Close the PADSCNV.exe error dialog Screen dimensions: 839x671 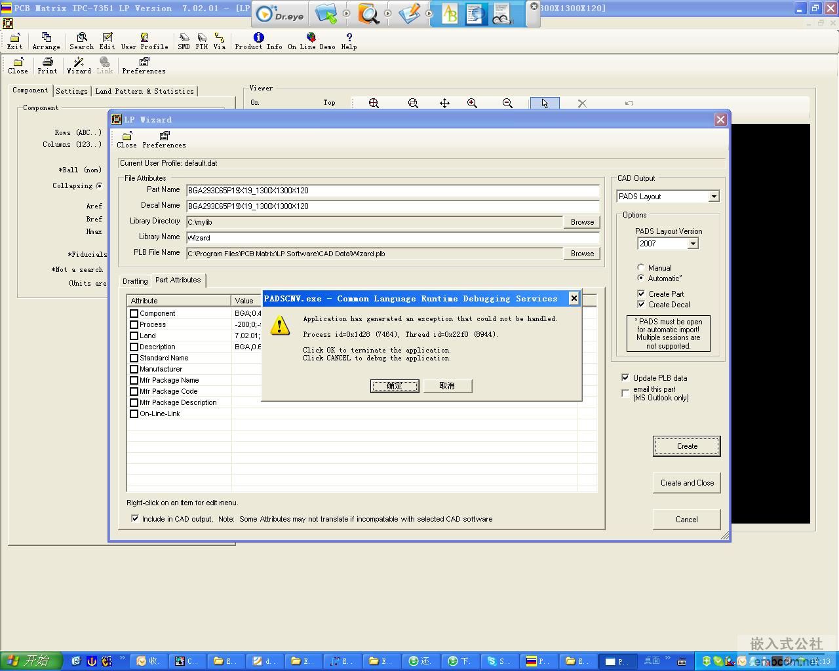[x=574, y=298]
